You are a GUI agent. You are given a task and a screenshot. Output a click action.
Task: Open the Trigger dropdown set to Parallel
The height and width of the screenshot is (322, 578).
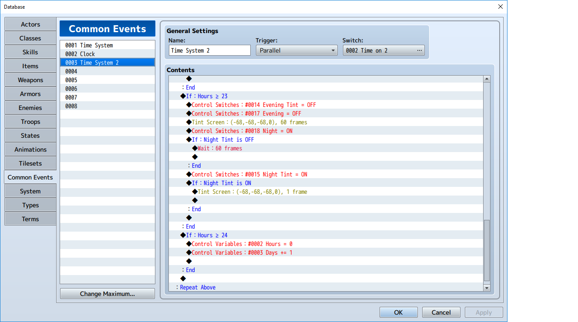297,50
